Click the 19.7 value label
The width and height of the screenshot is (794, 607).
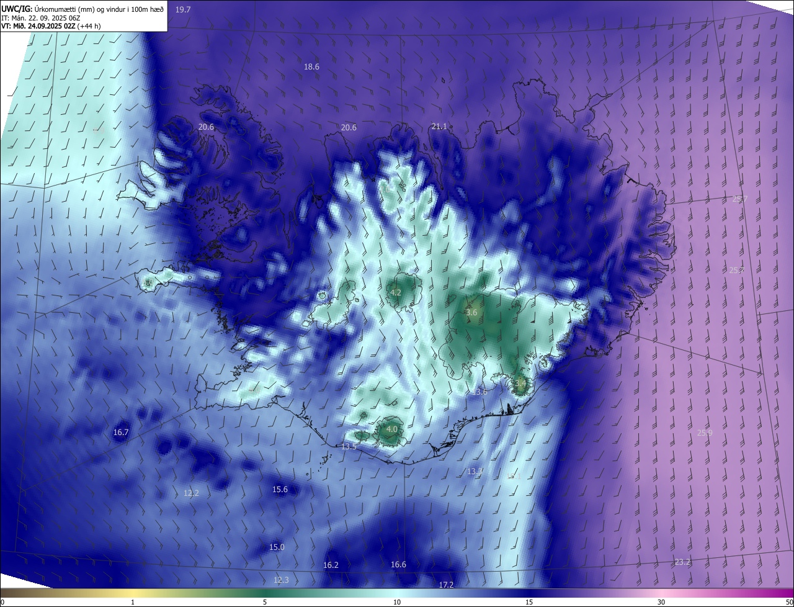pos(183,9)
